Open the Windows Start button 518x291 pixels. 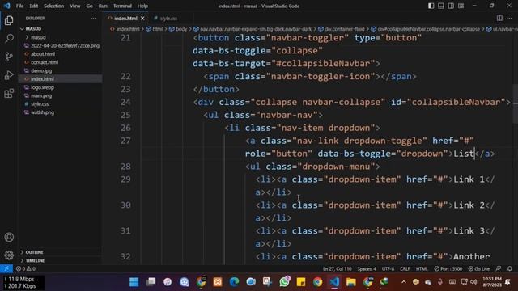(134, 282)
